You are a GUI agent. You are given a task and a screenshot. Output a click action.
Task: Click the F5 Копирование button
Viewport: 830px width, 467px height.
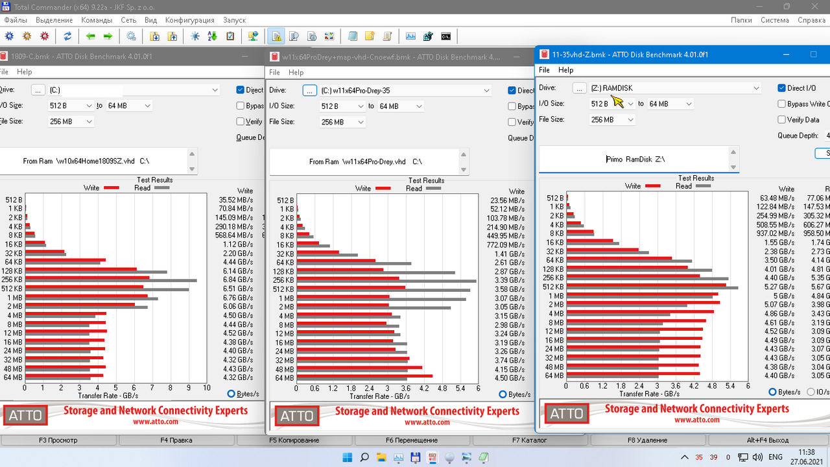pos(294,440)
